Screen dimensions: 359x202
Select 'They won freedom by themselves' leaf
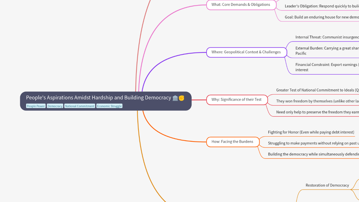tap(317, 101)
